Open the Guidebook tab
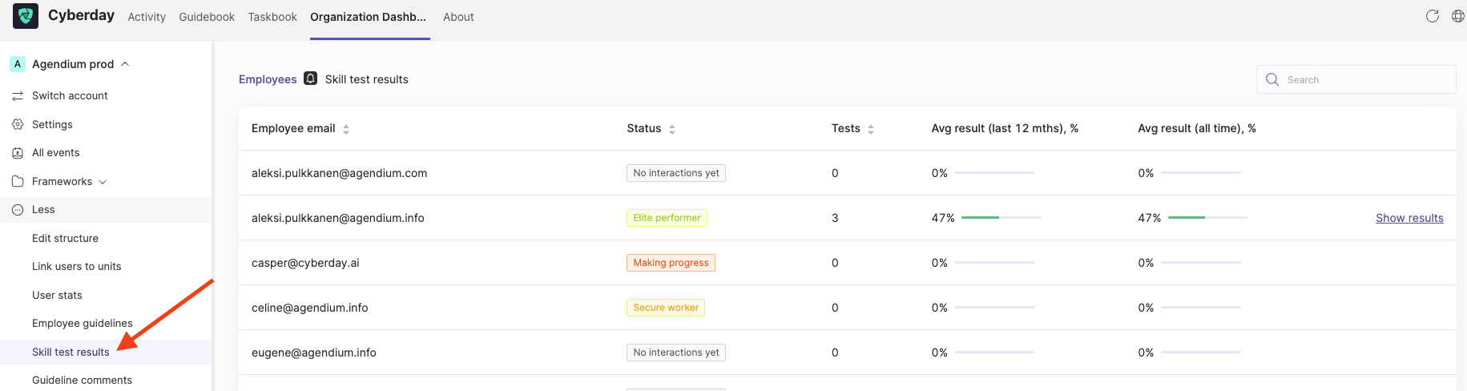This screenshot has width=1467, height=391. click(x=207, y=17)
